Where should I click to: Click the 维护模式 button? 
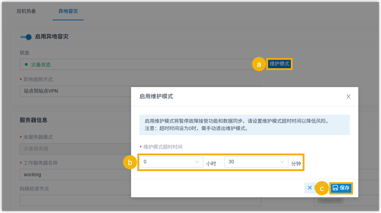pos(279,64)
